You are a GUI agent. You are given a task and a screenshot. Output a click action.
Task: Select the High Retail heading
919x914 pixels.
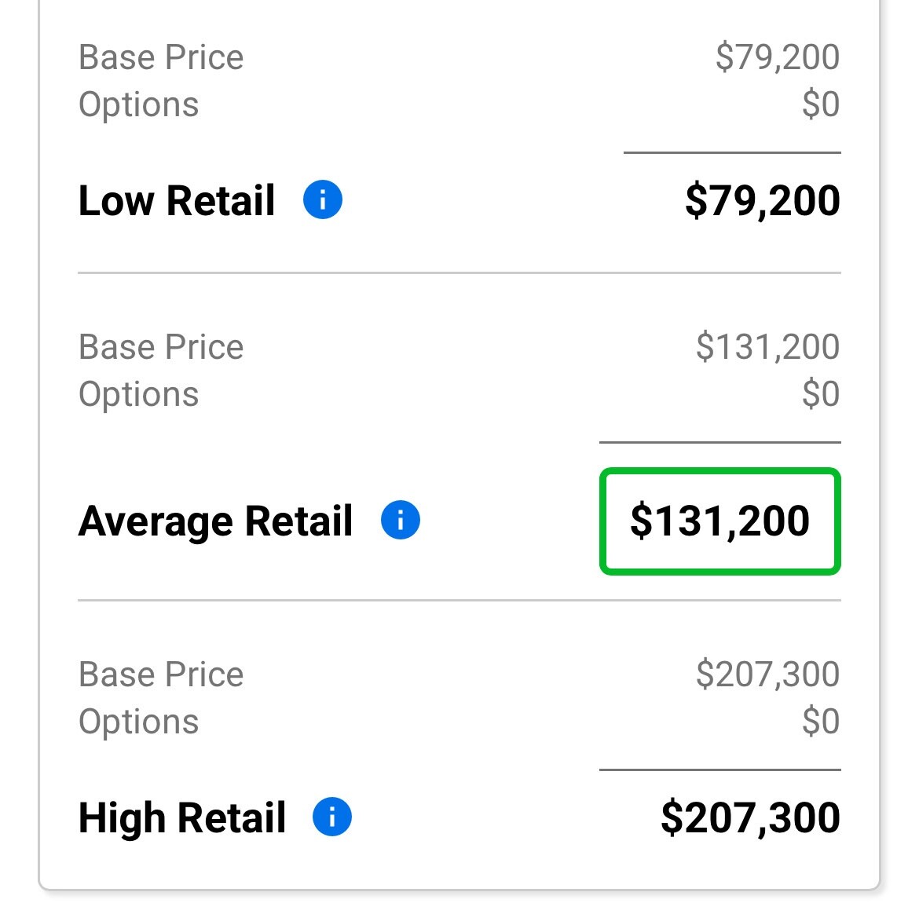(x=182, y=817)
